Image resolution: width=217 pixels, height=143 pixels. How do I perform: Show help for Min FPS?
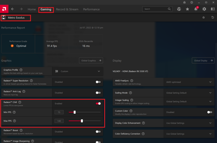click(14, 112)
